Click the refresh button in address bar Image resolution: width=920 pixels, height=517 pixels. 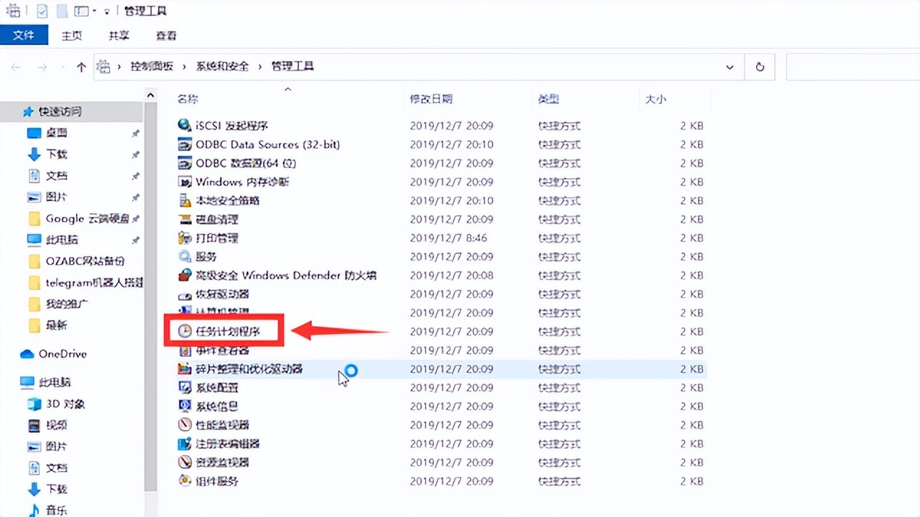click(x=759, y=66)
